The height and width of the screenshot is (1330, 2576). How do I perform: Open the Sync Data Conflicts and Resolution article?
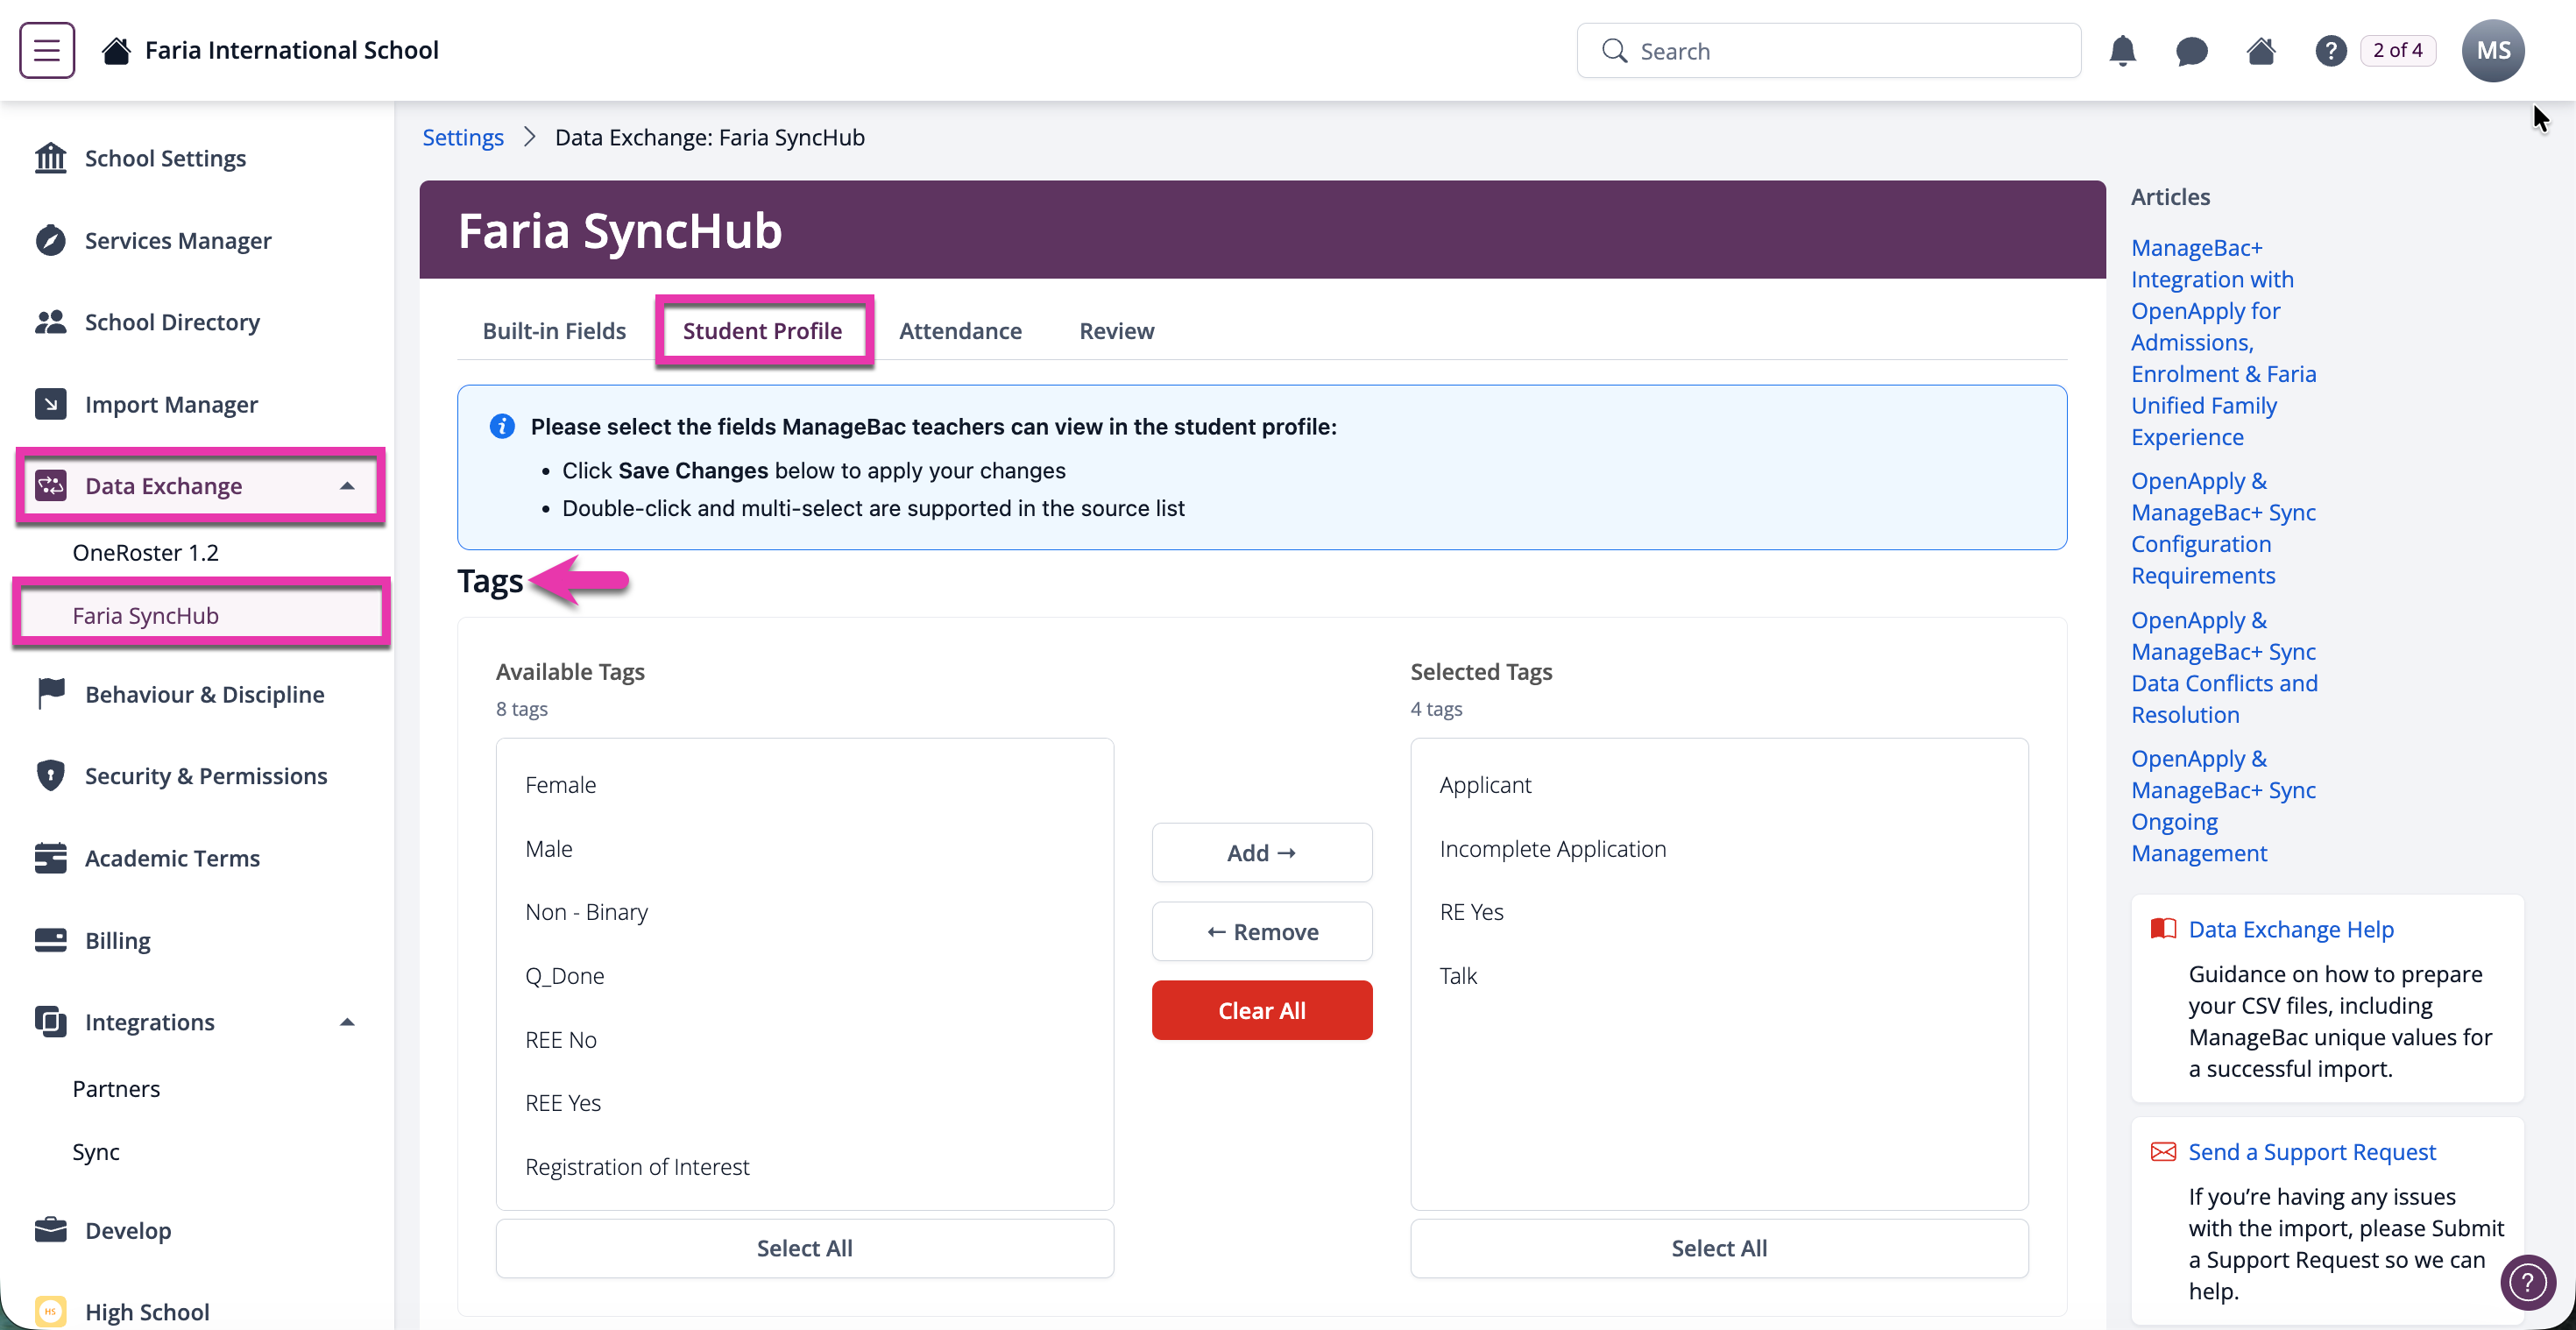2224,667
